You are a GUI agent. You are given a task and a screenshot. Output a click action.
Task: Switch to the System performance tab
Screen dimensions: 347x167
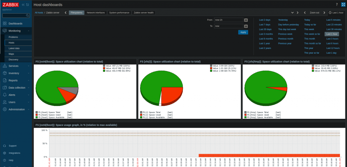(119, 13)
